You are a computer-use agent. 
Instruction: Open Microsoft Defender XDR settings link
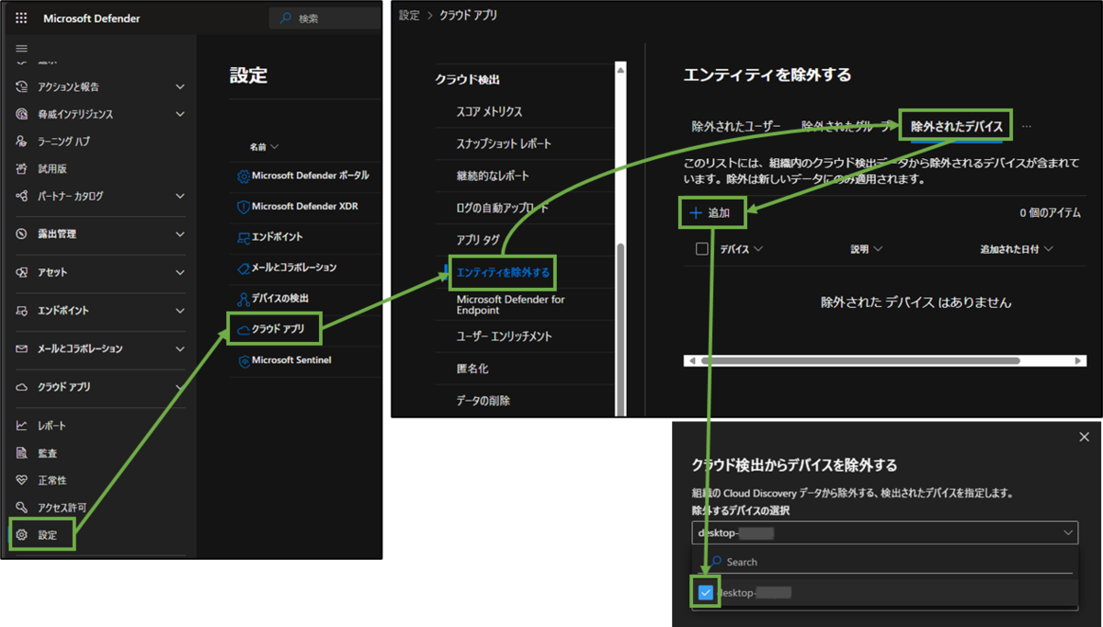point(304,207)
